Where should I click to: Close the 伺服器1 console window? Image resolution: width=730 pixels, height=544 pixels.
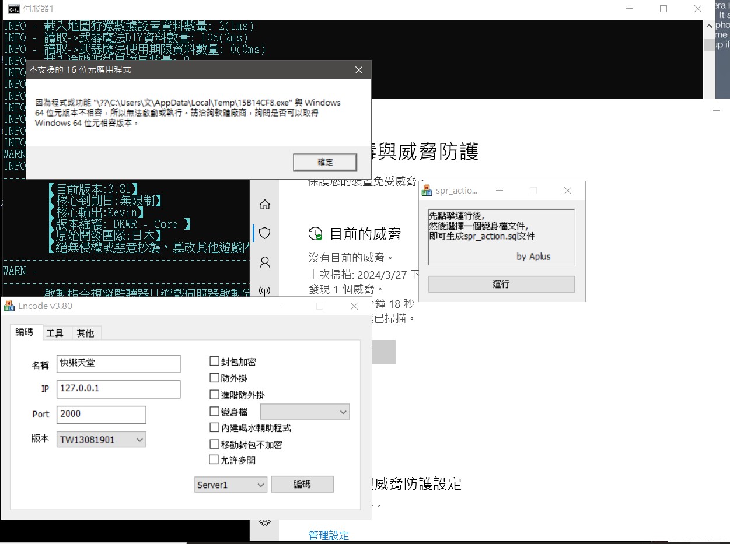pos(697,9)
